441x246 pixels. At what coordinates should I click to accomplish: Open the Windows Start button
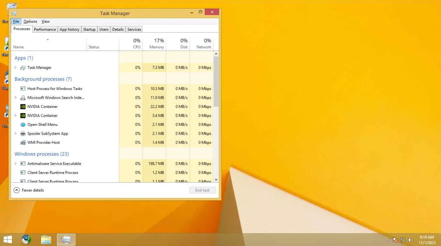pyautogui.click(x=7, y=240)
